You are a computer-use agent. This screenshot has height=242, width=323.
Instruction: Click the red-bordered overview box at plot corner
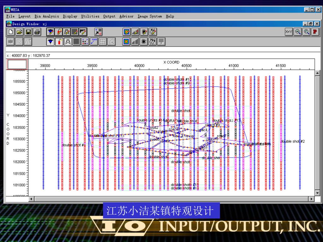click(17, 64)
